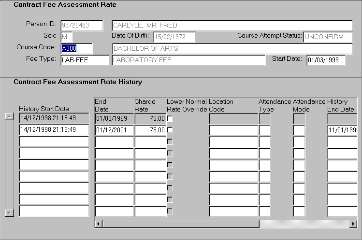The image size is (362, 240).
Task: Click the second row Attendance Type field
Action: pos(264,130)
